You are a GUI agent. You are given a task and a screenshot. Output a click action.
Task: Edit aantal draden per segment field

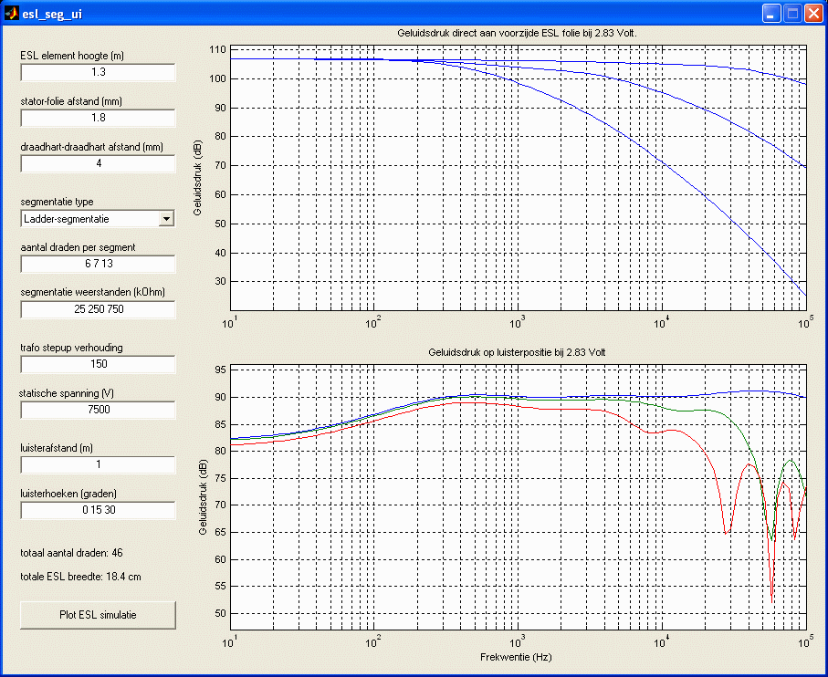98,264
